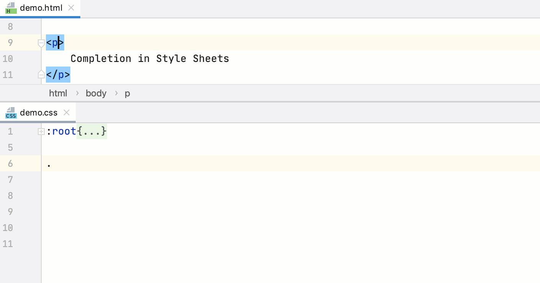Click the html breadcrumb item
540x283 pixels.
coord(58,93)
